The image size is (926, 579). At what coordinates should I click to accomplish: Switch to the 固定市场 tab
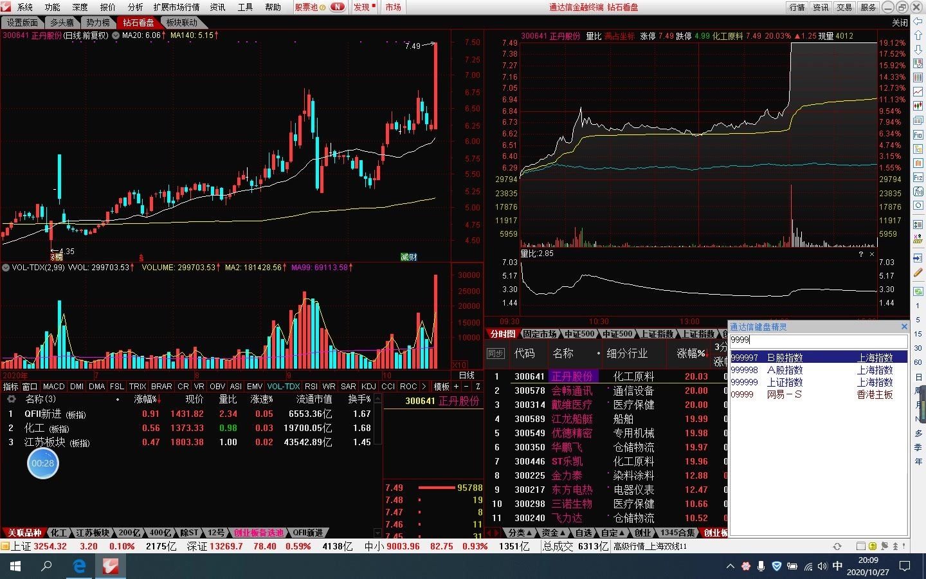tap(540, 334)
